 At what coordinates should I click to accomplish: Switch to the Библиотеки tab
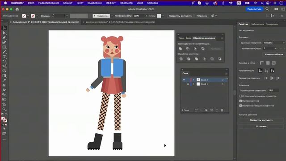(257, 24)
